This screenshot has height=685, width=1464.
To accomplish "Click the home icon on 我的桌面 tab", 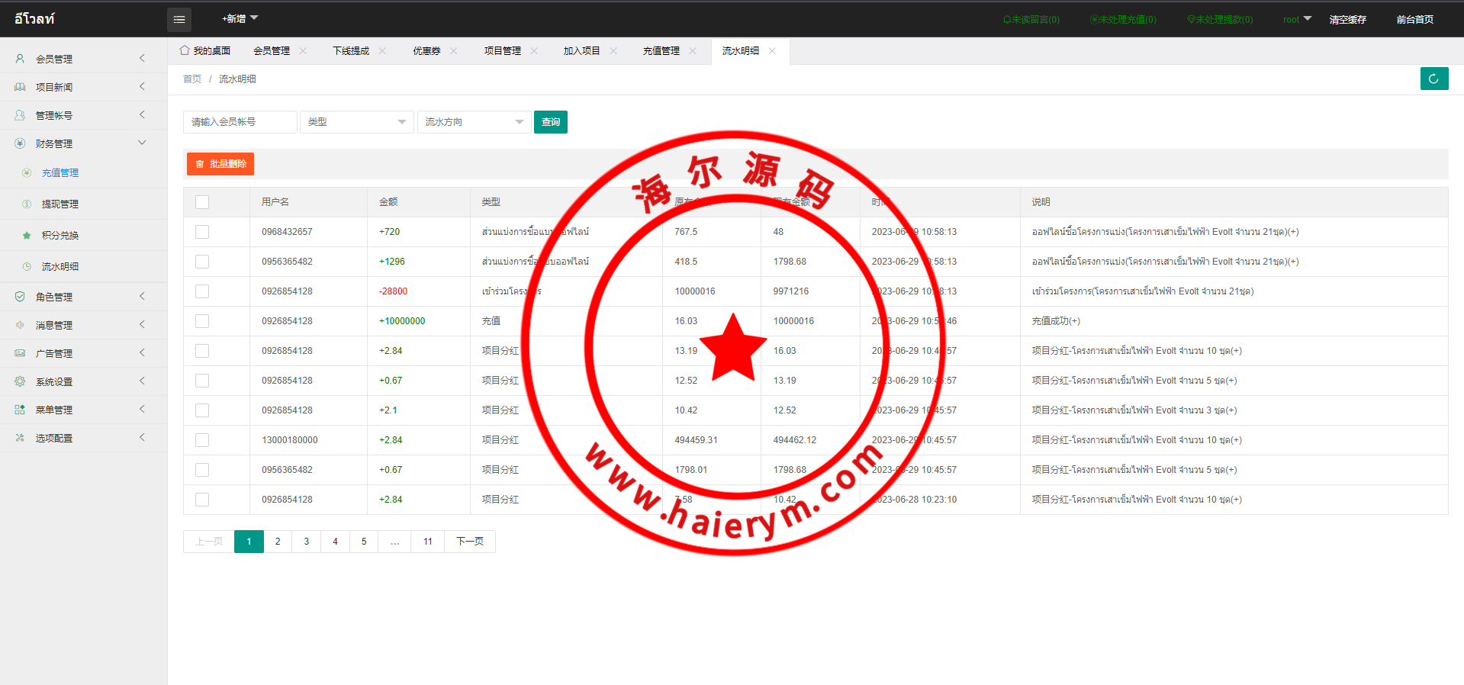I will click(185, 50).
